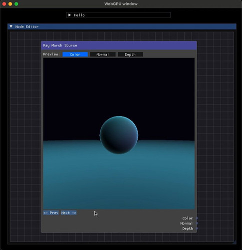Click the sphere in the render preview
This screenshot has width=242, height=250.
[x=119, y=135]
